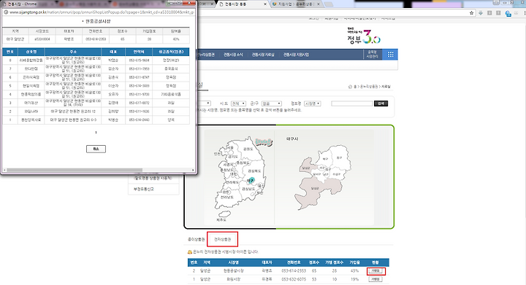Click the 상호명 column header in the popup
Image resolution: width=526 pixels, height=285 pixels.
click(x=31, y=52)
